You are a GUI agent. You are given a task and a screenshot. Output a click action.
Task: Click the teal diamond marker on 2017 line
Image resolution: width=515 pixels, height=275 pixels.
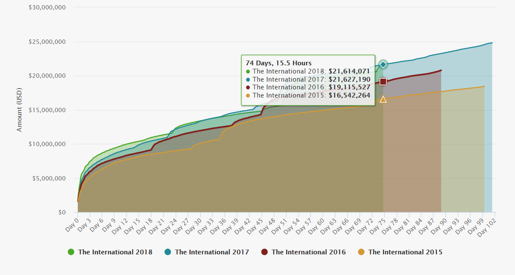pyautogui.click(x=383, y=64)
